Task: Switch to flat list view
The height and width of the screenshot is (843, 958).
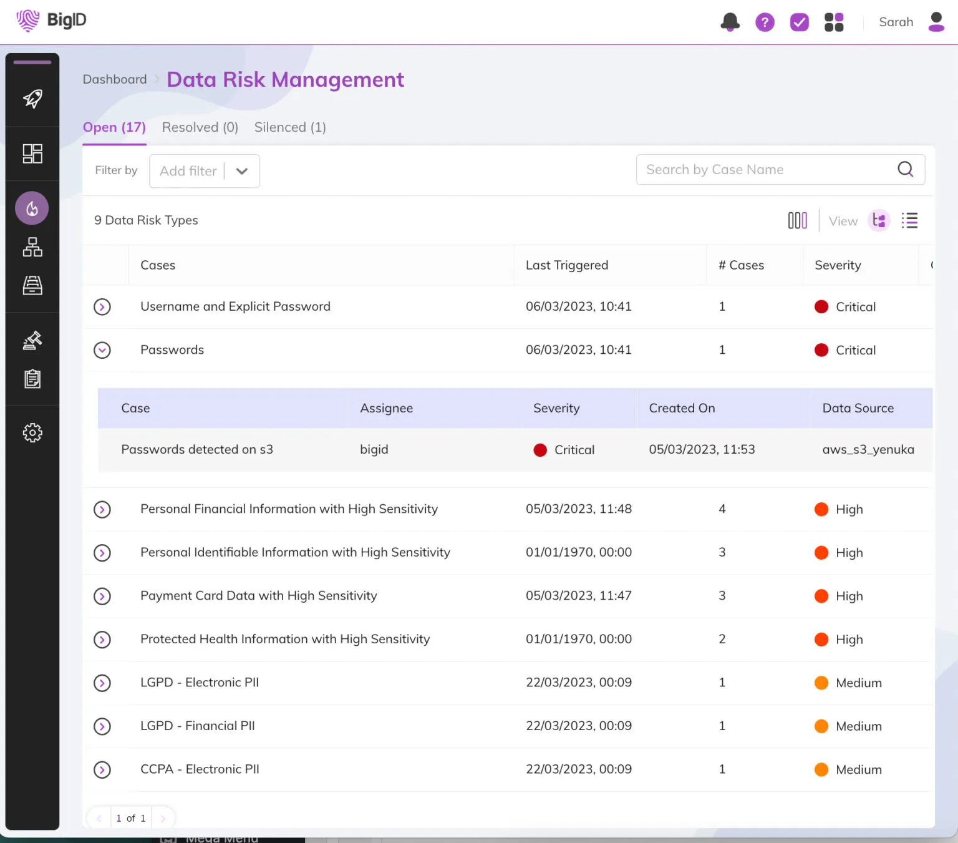Action: 909,220
